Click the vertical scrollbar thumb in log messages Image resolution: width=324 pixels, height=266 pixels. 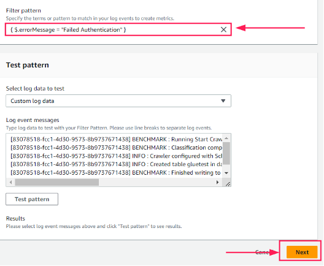coord(226,153)
